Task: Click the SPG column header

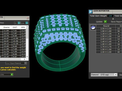Action: pyautogui.click(x=23, y=27)
